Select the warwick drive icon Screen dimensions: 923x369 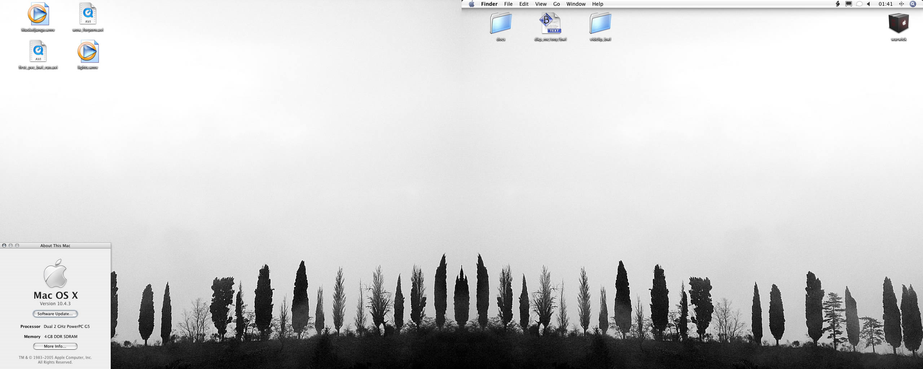tap(898, 23)
